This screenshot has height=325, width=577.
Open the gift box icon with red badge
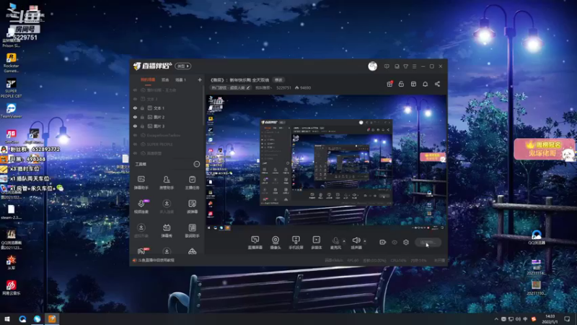[x=389, y=84]
